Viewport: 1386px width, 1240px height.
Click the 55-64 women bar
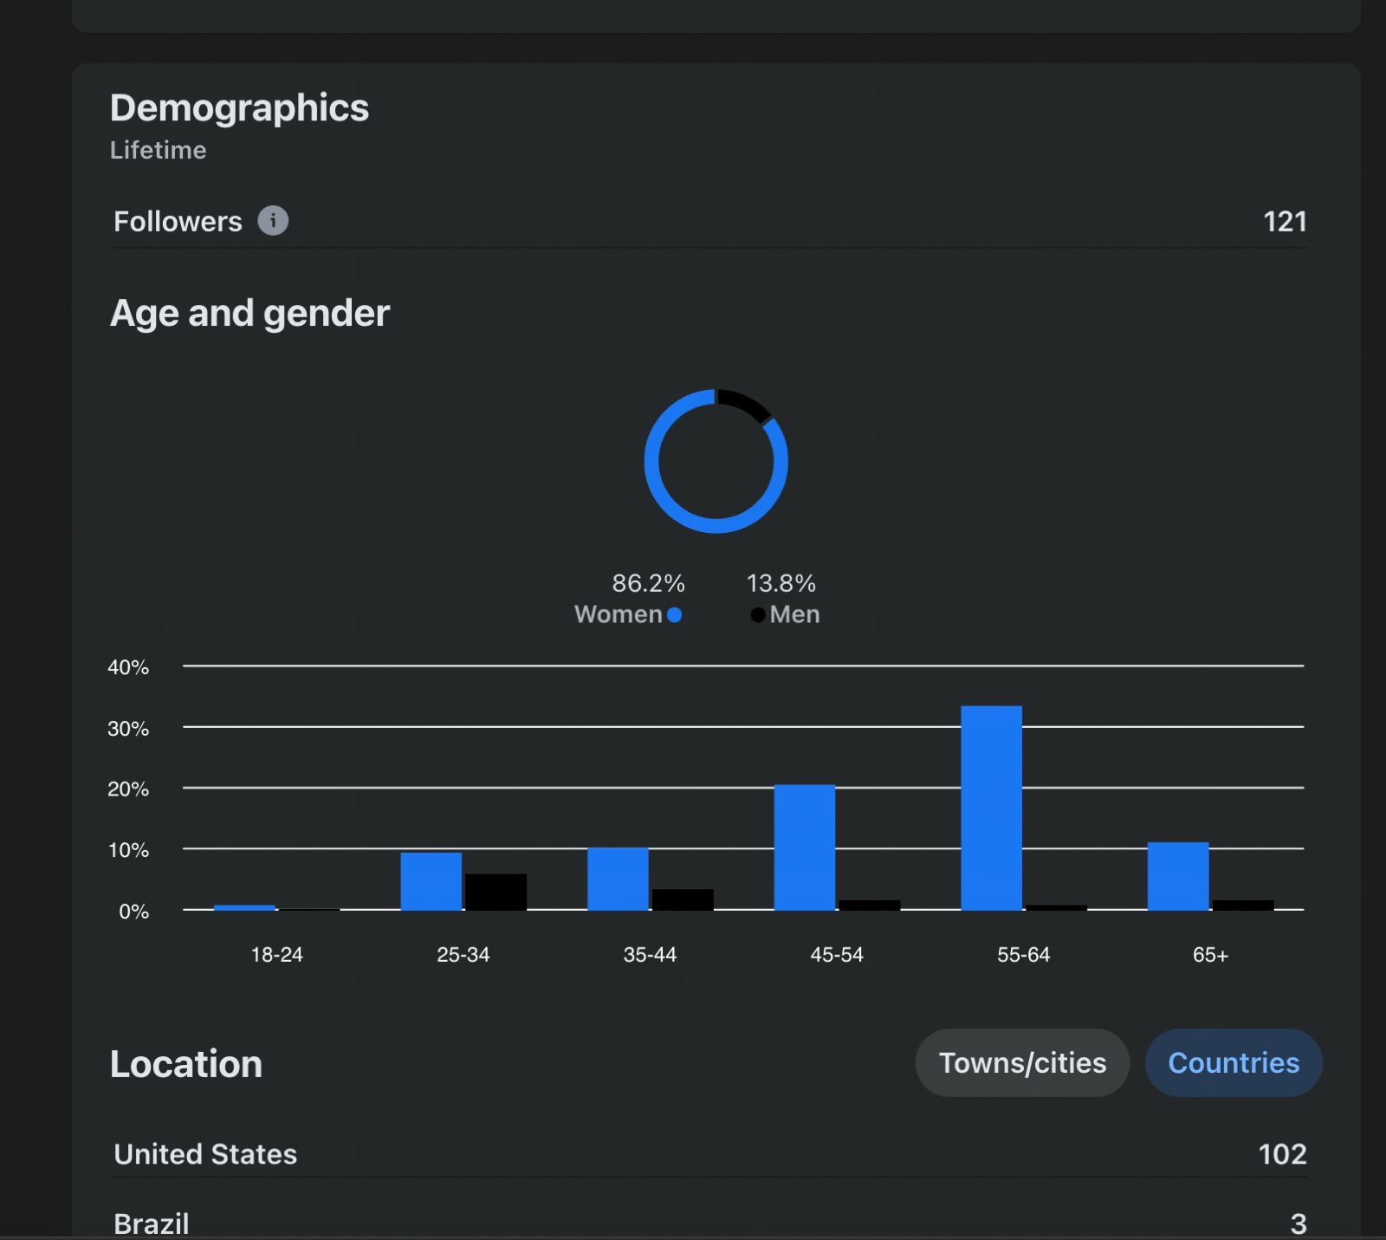pyautogui.click(x=991, y=808)
